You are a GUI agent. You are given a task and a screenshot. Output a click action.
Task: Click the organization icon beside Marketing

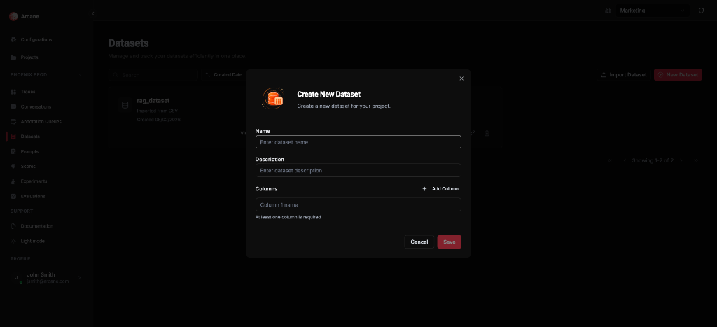point(608,11)
